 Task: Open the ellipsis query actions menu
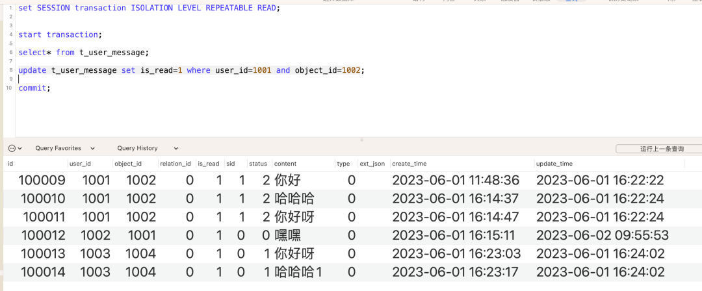pos(15,148)
